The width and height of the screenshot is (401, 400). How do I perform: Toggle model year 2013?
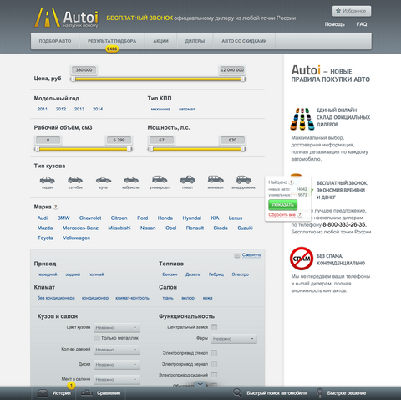(79, 109)
